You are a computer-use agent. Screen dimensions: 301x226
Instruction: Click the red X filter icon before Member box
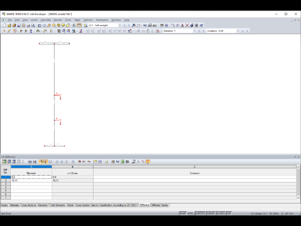pyautogui.click(x=158, y=31)
